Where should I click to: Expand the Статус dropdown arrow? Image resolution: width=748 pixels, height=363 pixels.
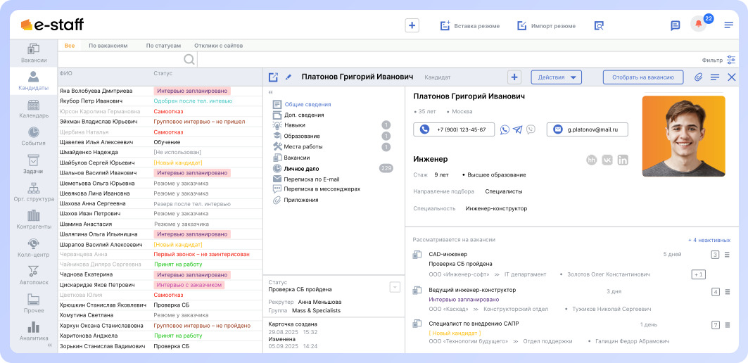(x=395, y=286)
